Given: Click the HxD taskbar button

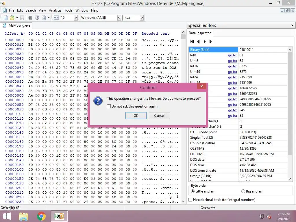Looking at the screenshot, I should pos(59,216).
